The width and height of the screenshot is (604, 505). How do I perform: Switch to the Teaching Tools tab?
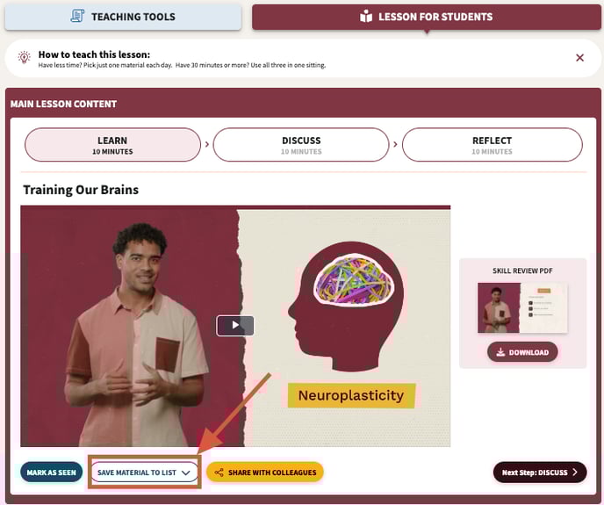(123, 17)
